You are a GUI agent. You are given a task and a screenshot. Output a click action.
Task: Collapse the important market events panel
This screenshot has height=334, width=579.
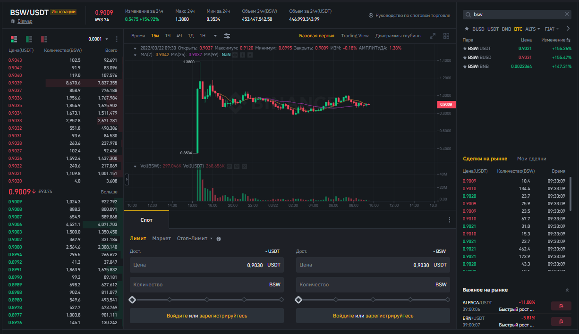pyautogui.click(x=567, y=290)
